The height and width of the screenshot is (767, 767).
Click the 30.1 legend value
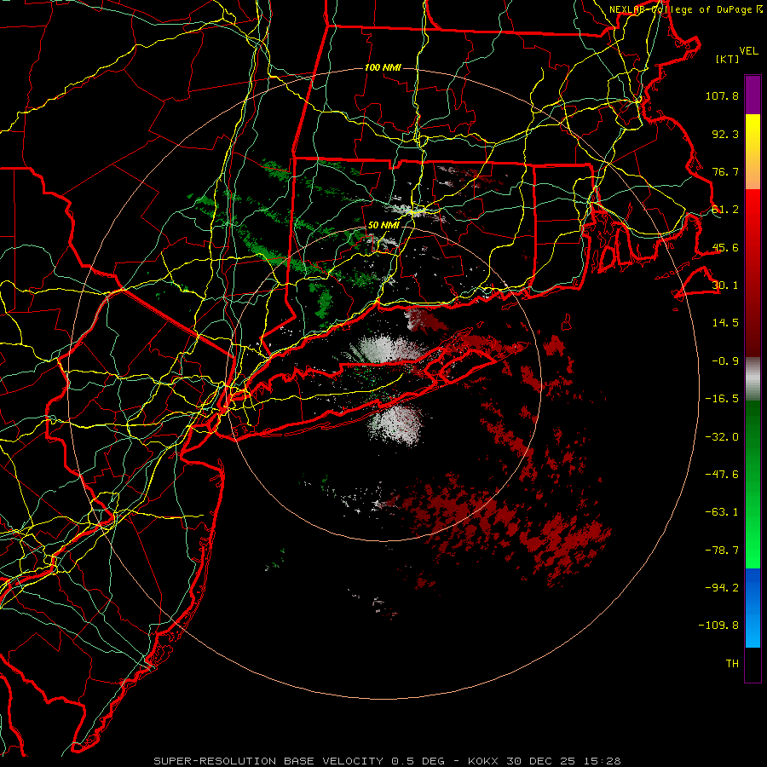[725, 285]
